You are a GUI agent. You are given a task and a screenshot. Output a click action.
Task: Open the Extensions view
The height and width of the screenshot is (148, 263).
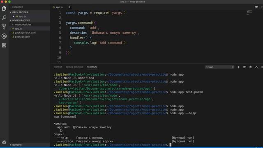coord(4,45)
